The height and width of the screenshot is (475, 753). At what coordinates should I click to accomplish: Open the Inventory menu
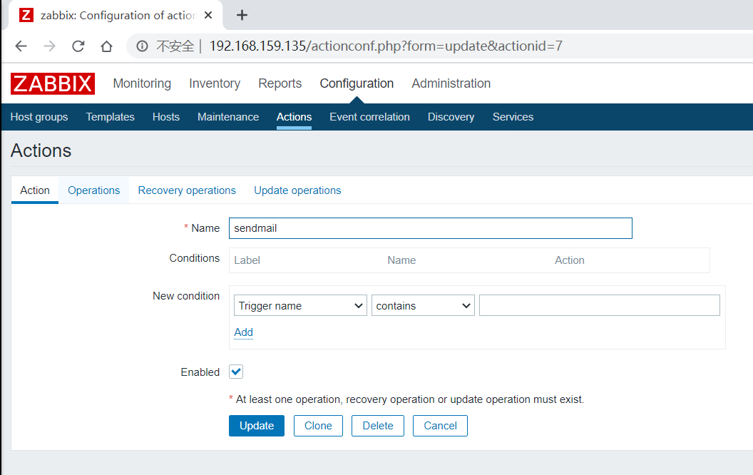pos(215,83)
